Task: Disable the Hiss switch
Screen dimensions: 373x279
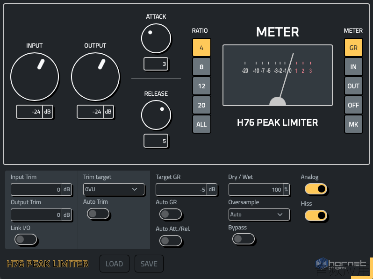Action: 316,215
